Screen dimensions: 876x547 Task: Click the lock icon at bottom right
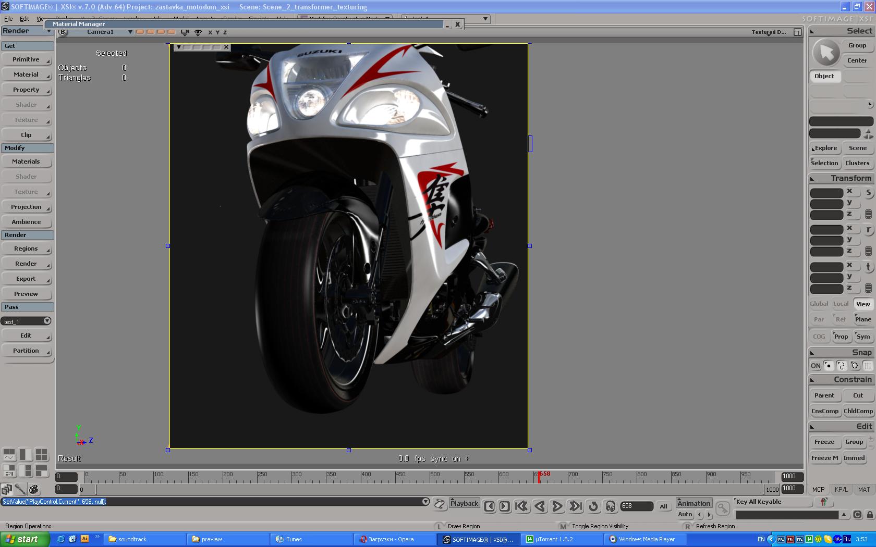870,515
